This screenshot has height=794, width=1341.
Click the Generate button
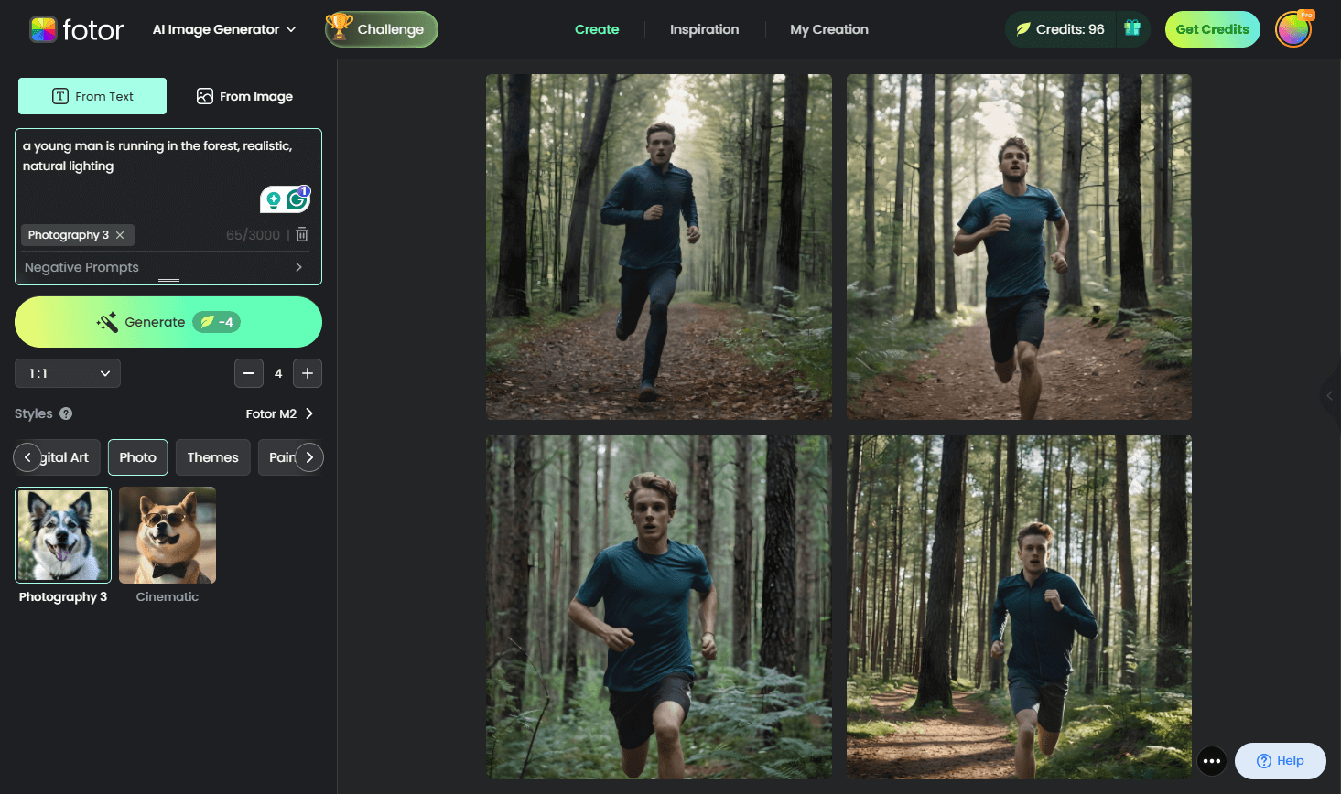tap(168, 322)
